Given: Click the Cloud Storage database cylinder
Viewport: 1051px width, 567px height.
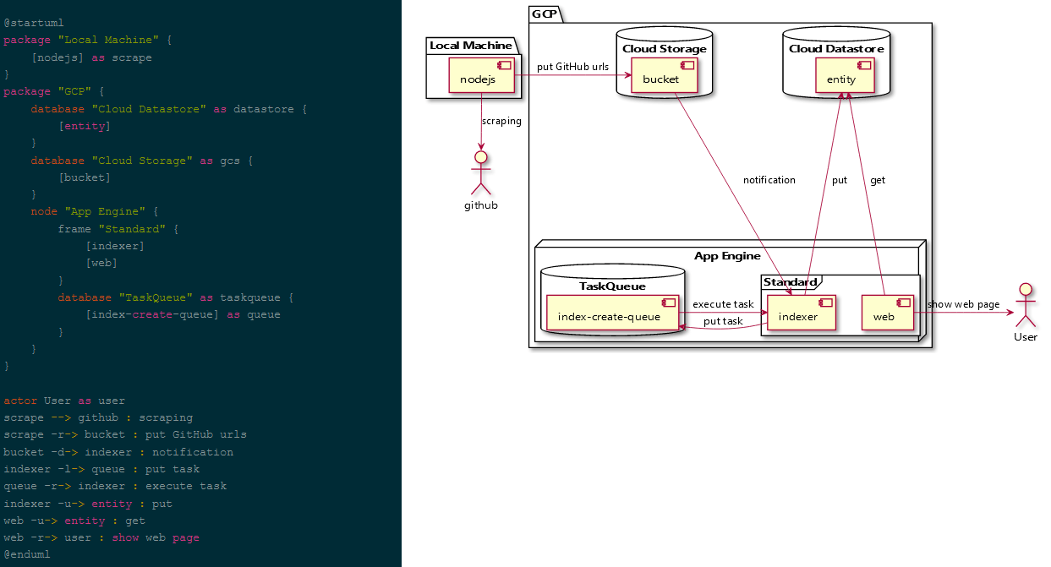Looking at the screenshot, I should (x=664, y=49).
